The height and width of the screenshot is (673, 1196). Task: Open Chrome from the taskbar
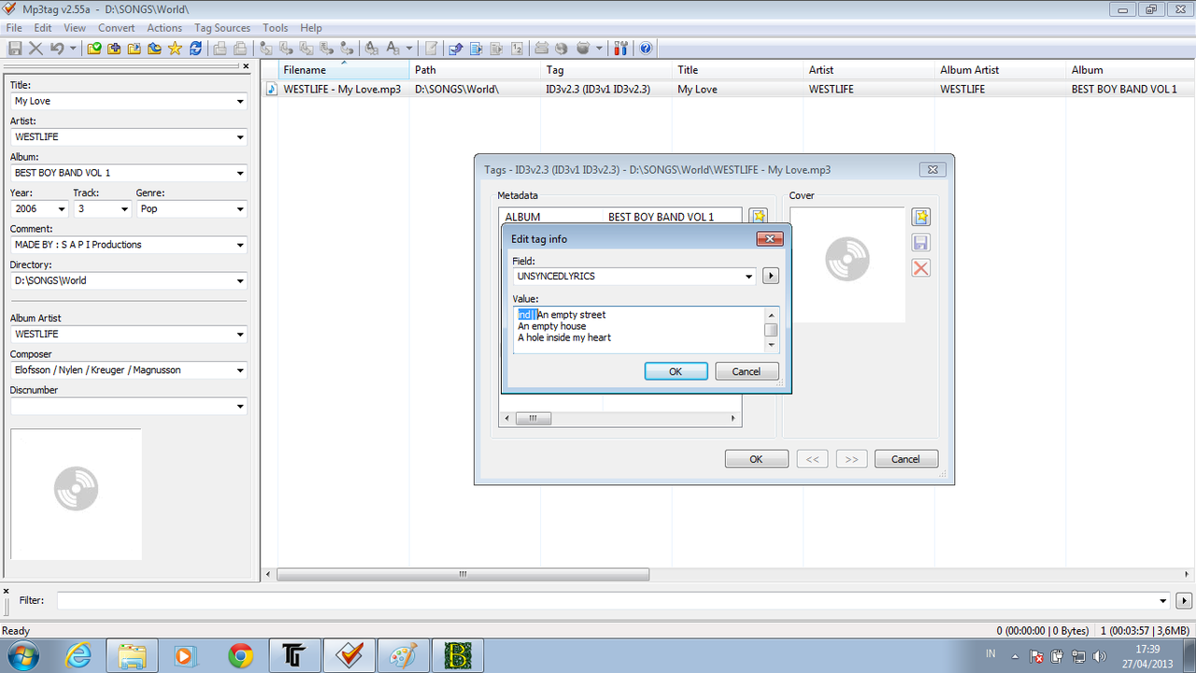241,656
